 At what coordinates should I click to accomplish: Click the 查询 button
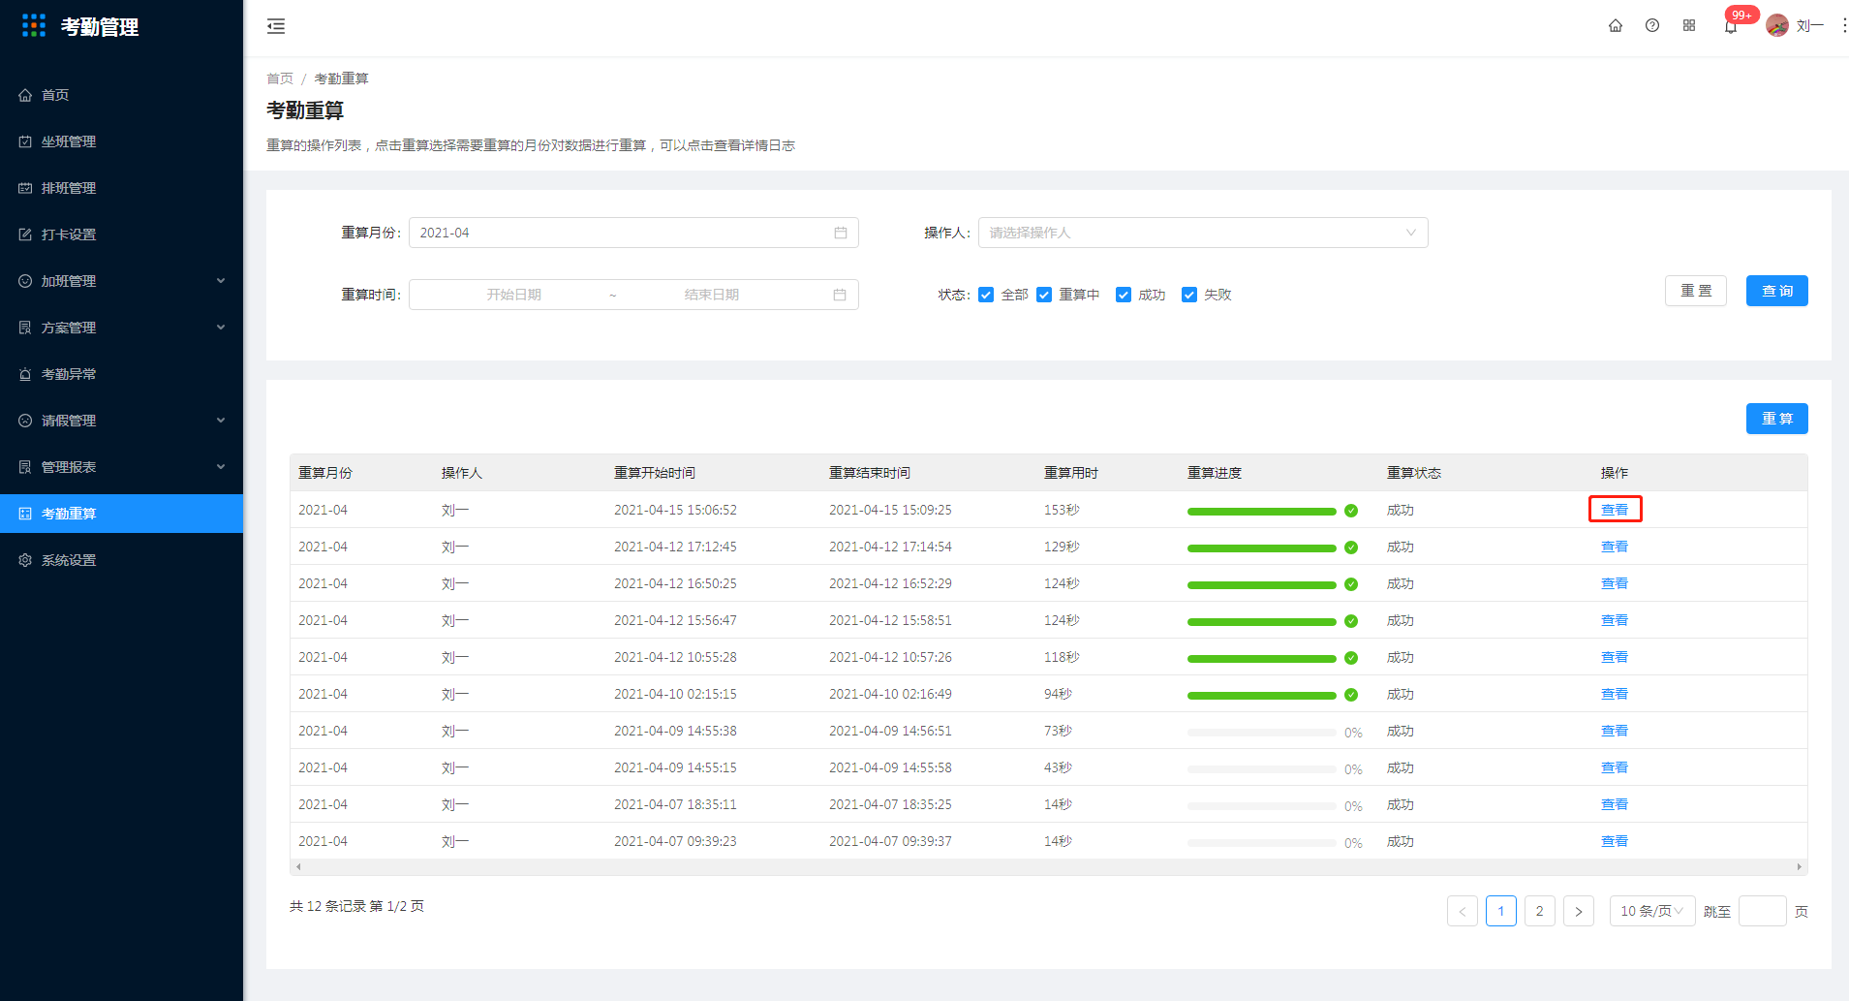[x=1777, y=291]
